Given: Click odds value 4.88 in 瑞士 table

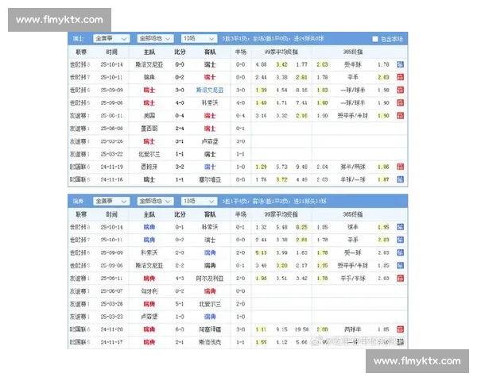Looking at the screenshot, I should click(x=261, y=64).
